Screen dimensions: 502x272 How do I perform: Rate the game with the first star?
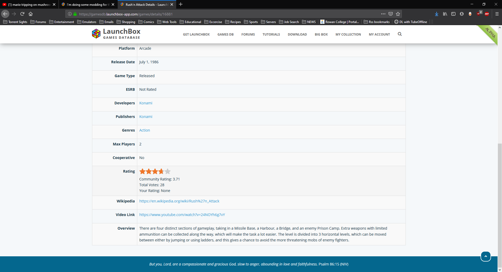pos(142,172)
